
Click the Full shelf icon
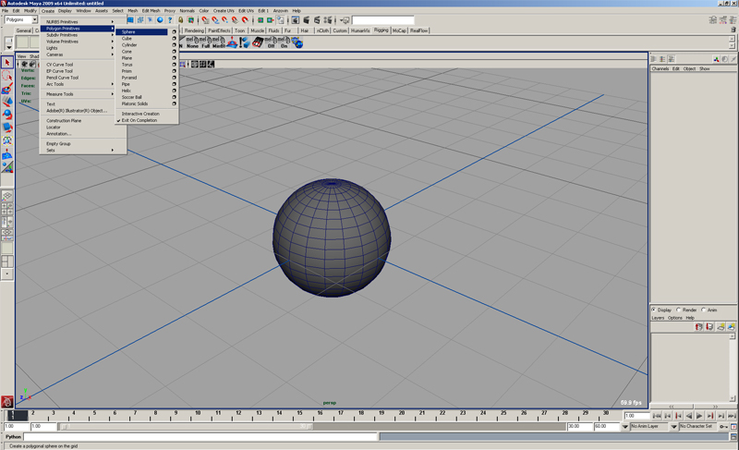point(206,43)
